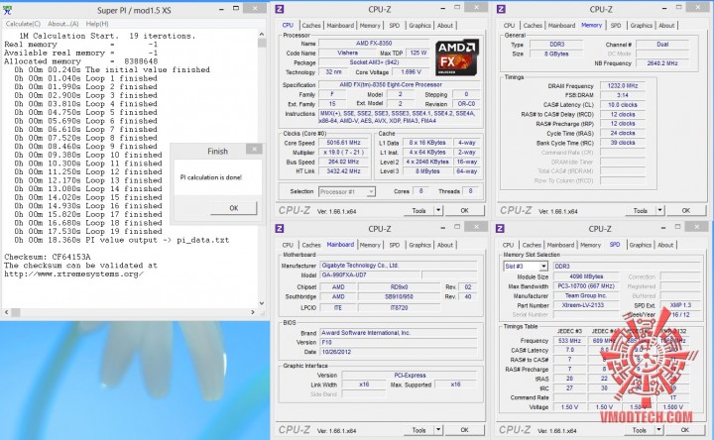
Task: Switch to CPU tab in the bottom-right CPU-Z SPD window
Action: click(508, 245)
